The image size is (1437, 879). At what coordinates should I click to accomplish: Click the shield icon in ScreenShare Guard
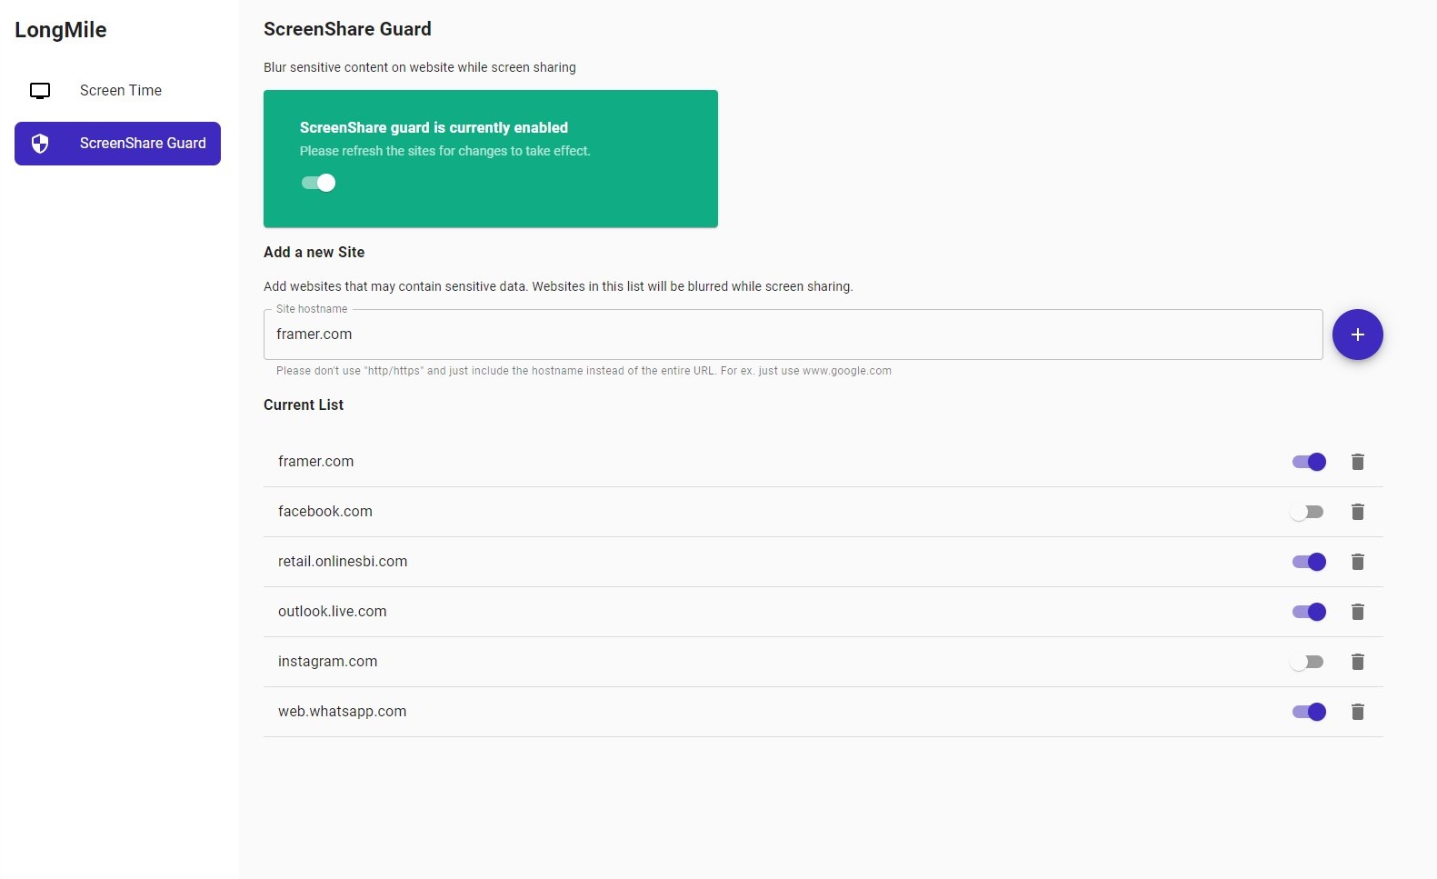click(x=40, y=144)
